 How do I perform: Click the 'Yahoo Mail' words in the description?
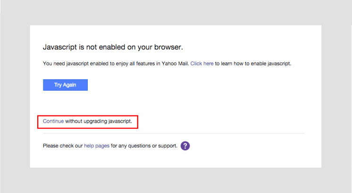175,63
